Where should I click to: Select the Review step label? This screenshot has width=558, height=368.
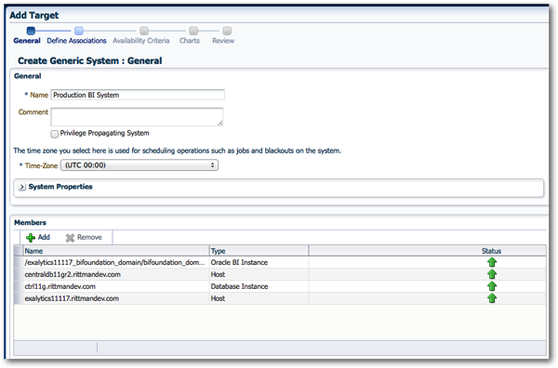point(223,41)
